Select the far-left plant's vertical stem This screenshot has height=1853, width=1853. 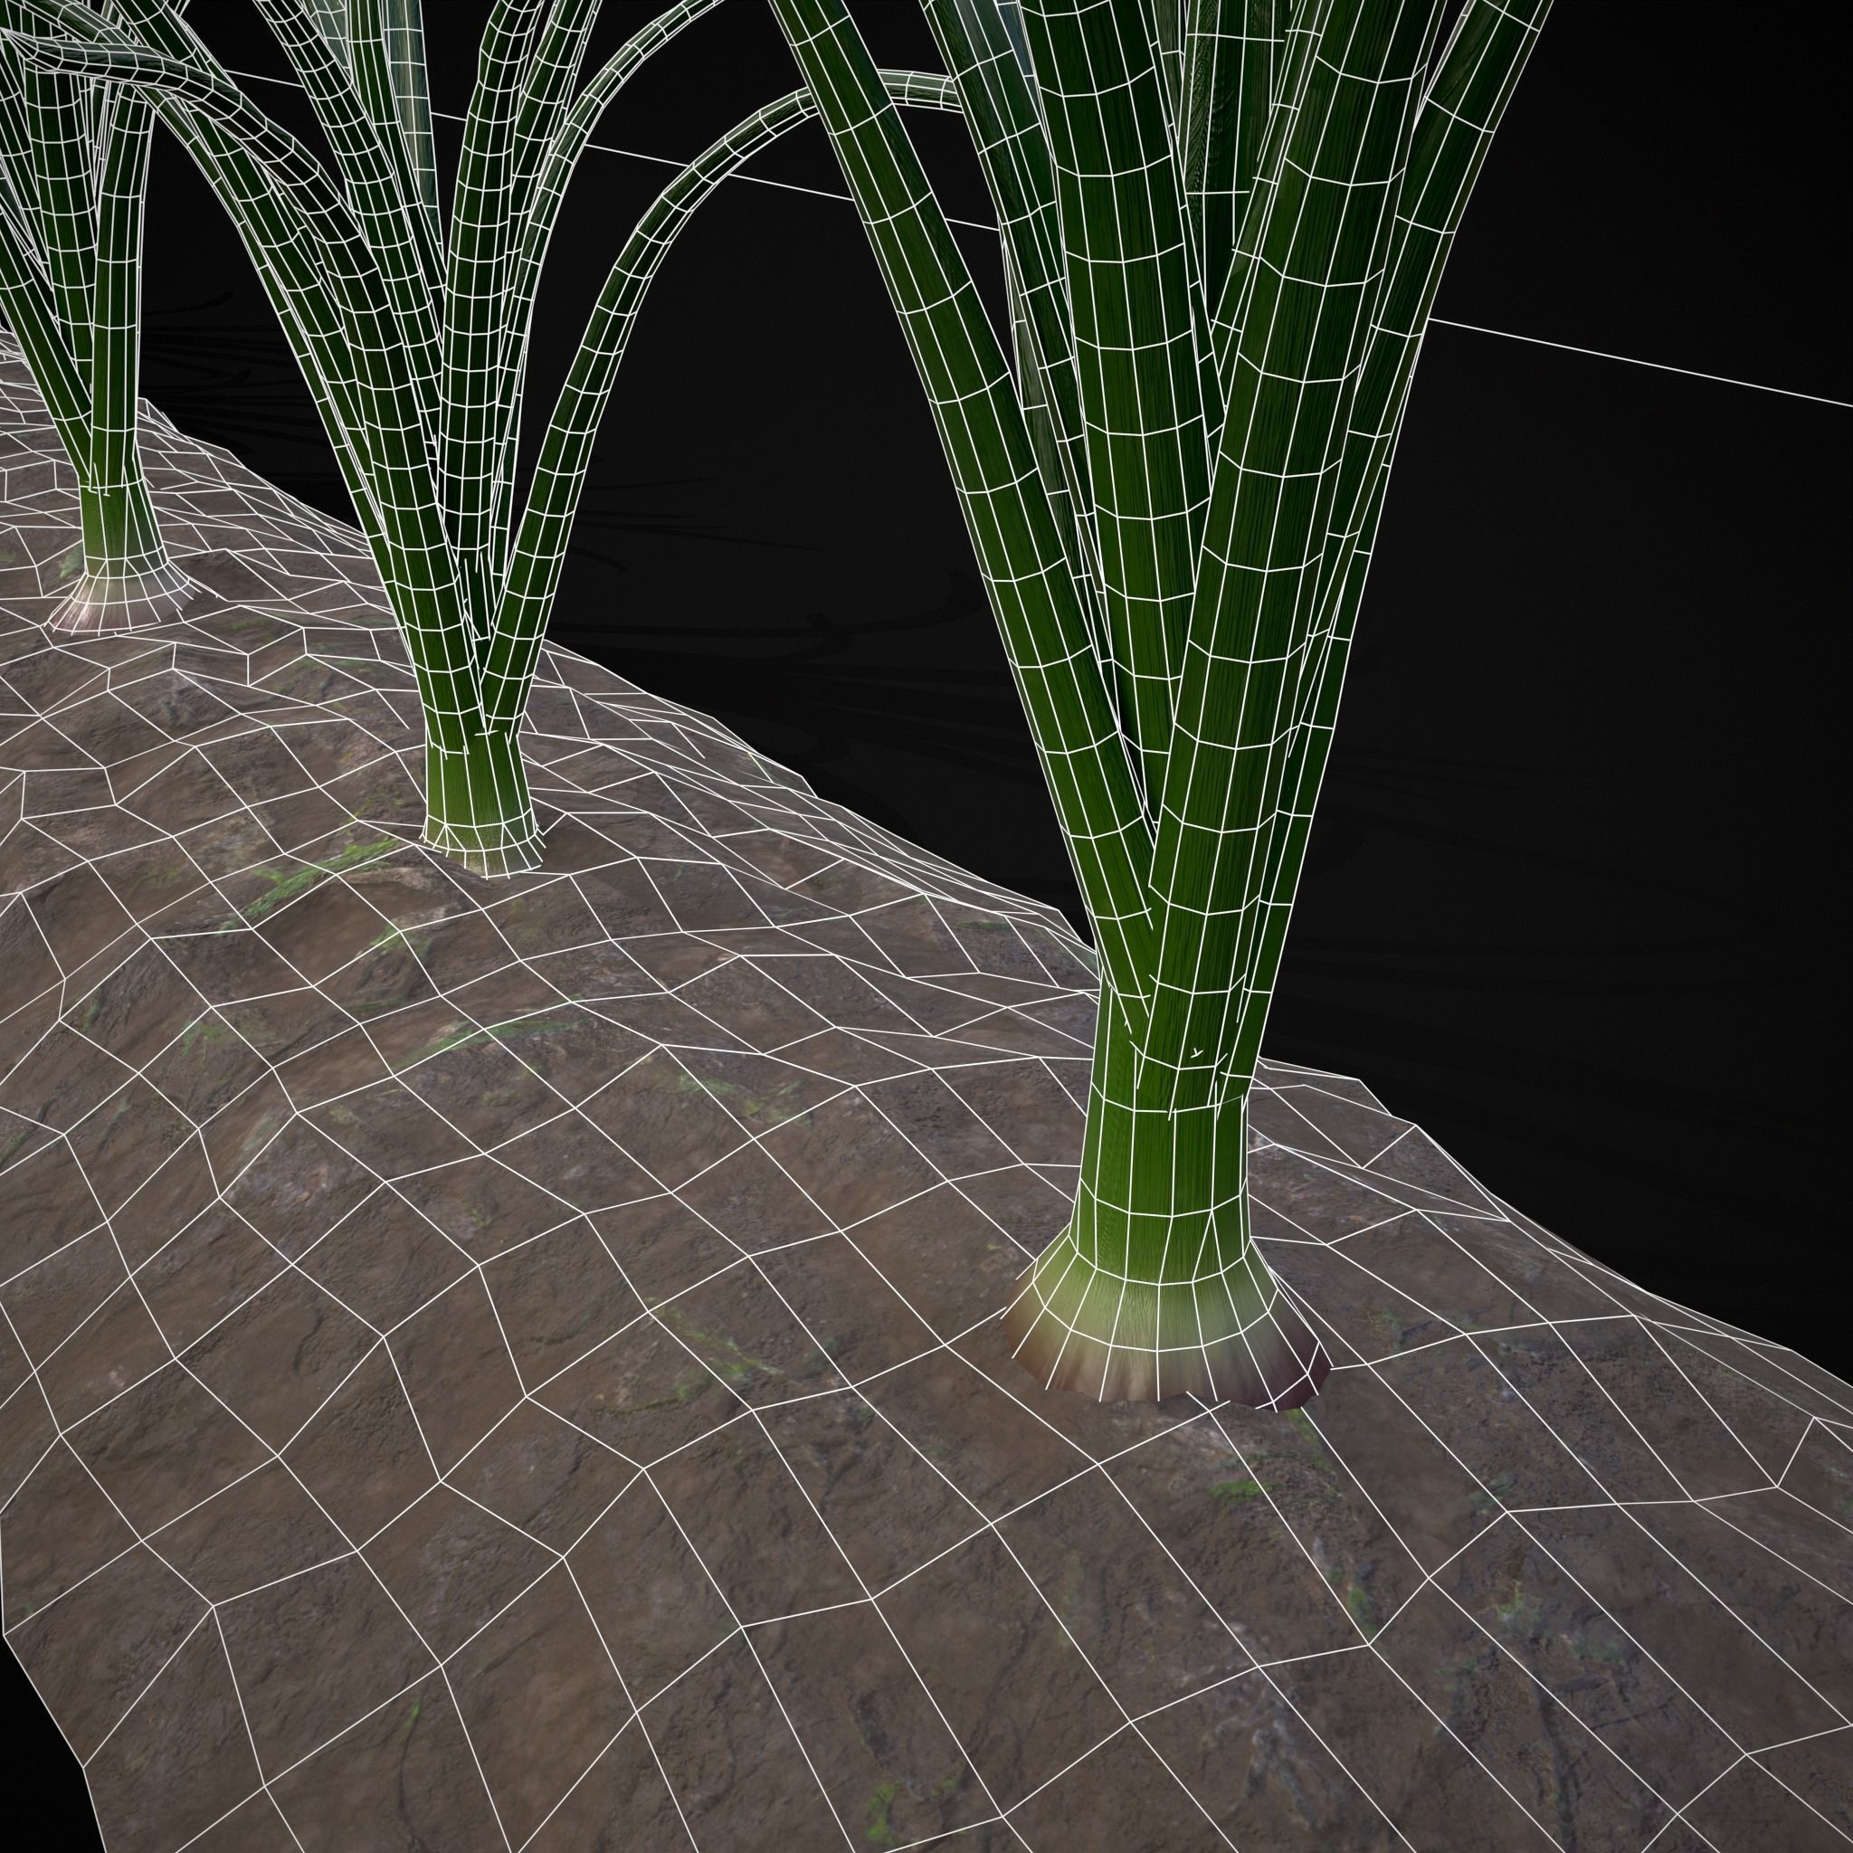click(x=117, y=317)
